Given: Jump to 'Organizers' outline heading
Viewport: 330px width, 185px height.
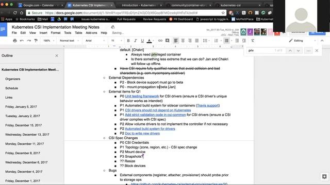Looking at the screenshot, I should [x=12, y=79].
